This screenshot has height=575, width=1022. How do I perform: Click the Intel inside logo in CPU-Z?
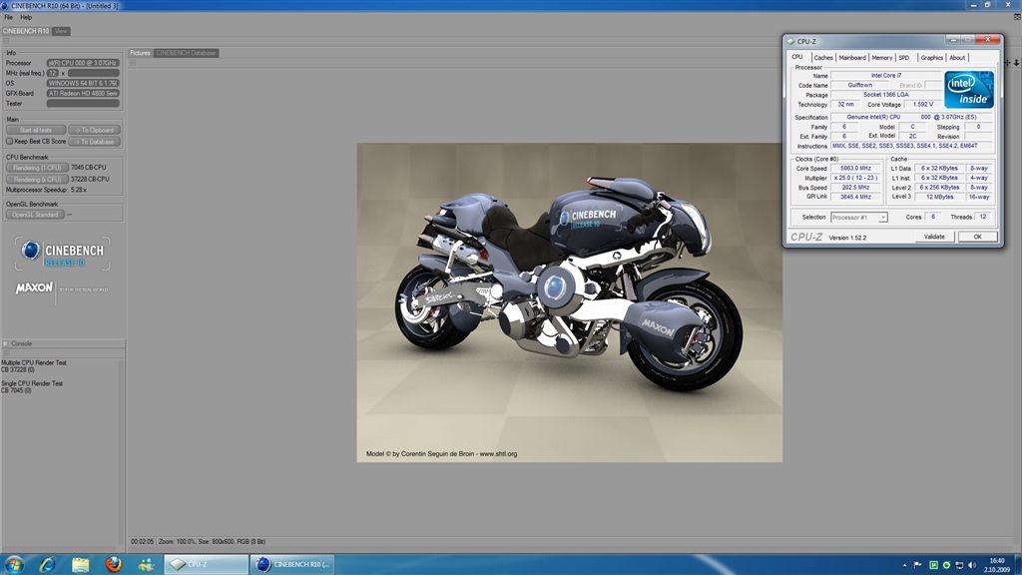coord(968,89)
